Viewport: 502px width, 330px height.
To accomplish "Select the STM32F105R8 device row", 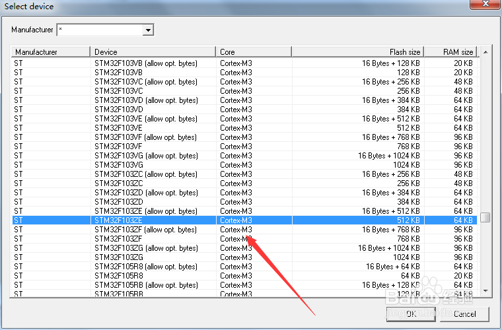I will pos(244,276).
